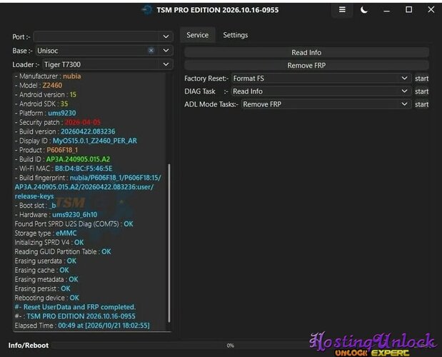Select the Rebooting device line
The image size is (442, 357).
(x=47, y=298)
